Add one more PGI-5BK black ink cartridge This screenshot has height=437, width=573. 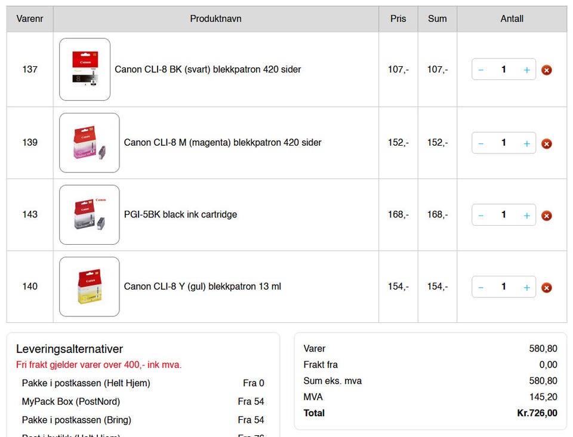pyautogui.click(x=526, y=216)
